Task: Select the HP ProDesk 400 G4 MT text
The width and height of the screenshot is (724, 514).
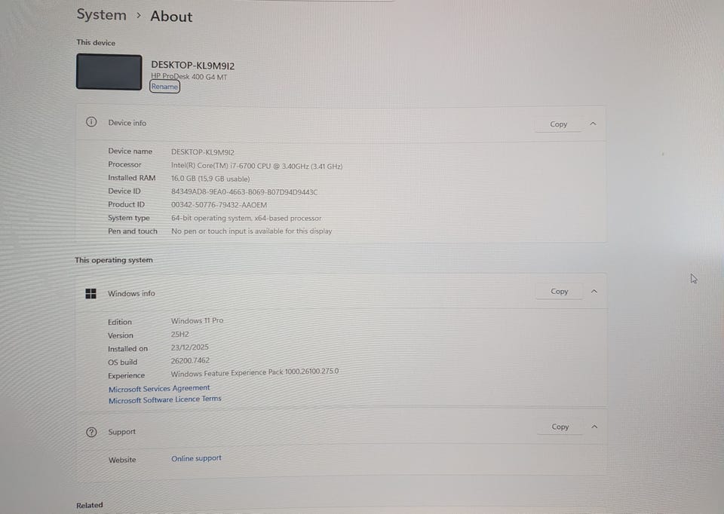Action: [x=189, y=77]
